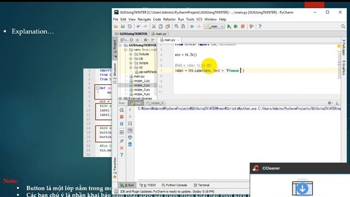Click the Replace icon in toolbar
The width and height of the screenshot is (350, 197).
click(x=183, y=27)
